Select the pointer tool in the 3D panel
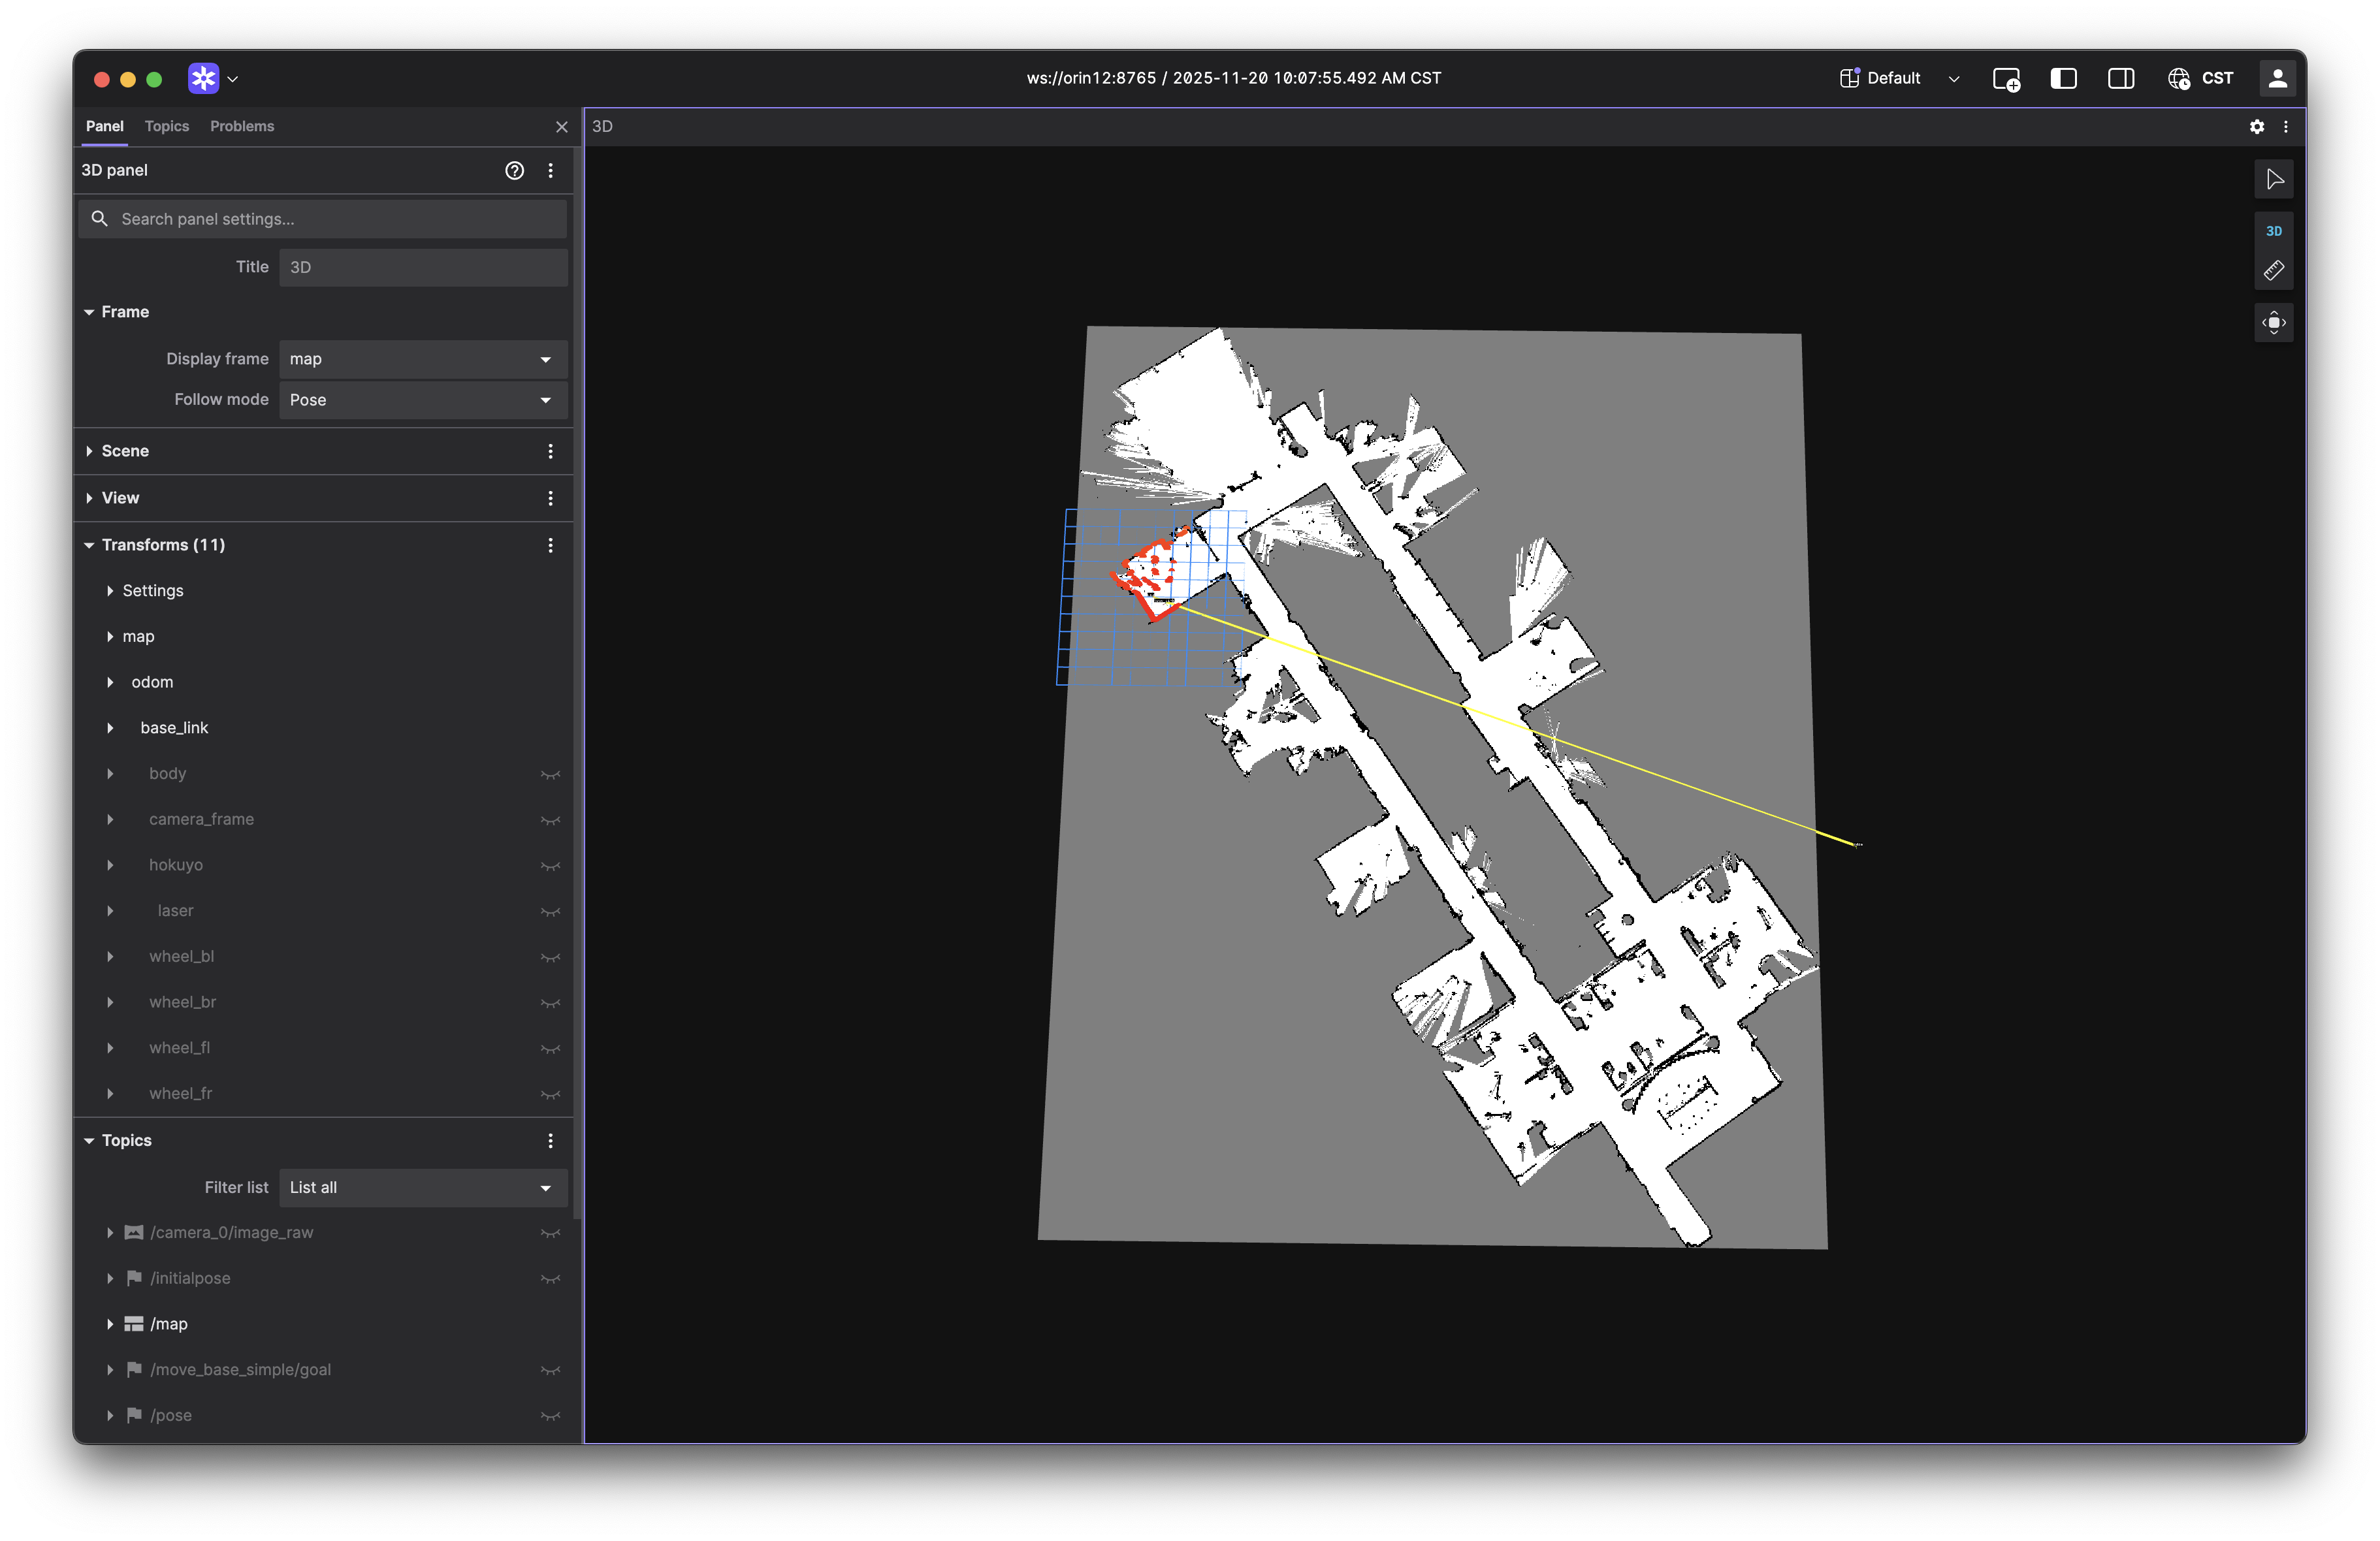 click(x=2274, y=180)
